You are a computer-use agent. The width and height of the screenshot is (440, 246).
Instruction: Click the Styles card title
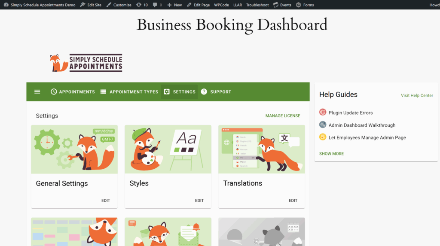(139, 183)
